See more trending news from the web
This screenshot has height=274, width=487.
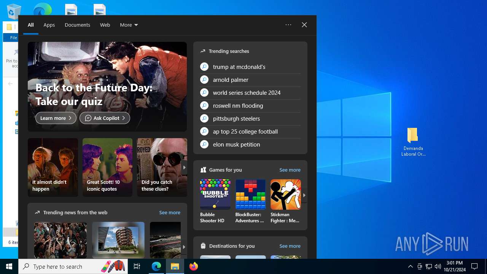170,212
